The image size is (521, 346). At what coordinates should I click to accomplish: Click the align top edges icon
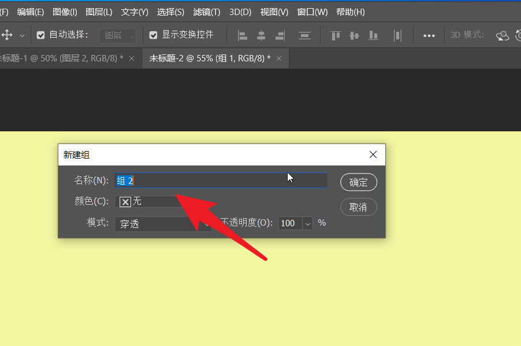tap(335, 35)
